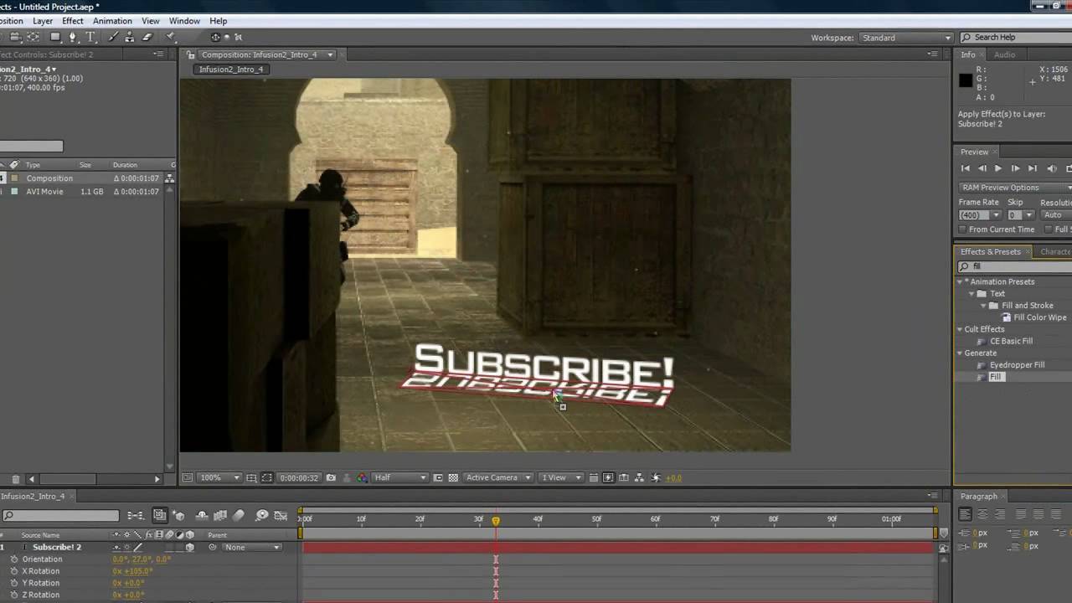
Task: Toggle region of interest button
Action: [x=439, y=477]
